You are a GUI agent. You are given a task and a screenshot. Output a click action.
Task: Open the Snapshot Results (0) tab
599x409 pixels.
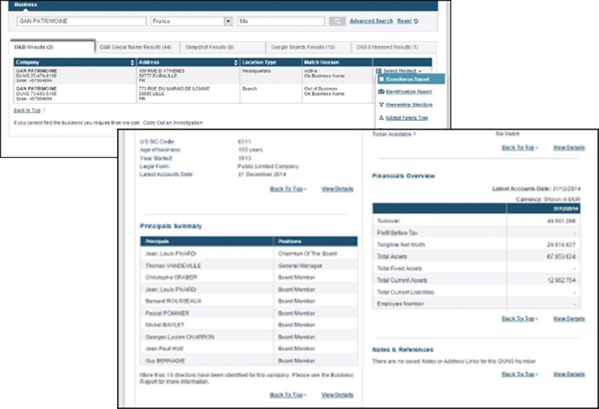point(209,47)
